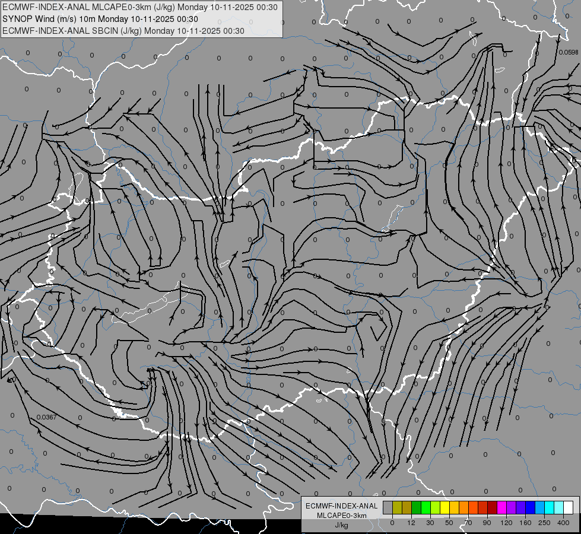Click the legend tick label '250'

(x=544, y=523)
